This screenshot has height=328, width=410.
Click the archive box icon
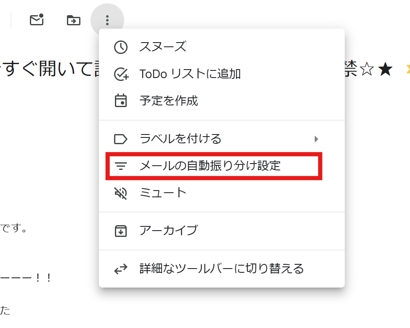(121, 231)
